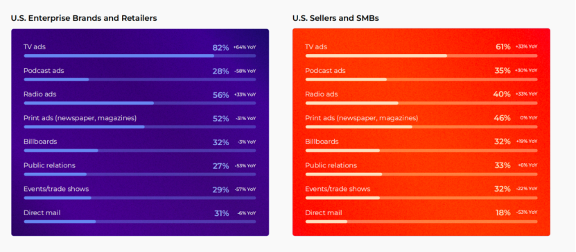
Task: Click the -58% YoY label for Podcast ads
Action: click(245, 71)
